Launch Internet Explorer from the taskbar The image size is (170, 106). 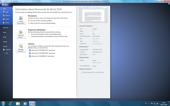[10, 104]
